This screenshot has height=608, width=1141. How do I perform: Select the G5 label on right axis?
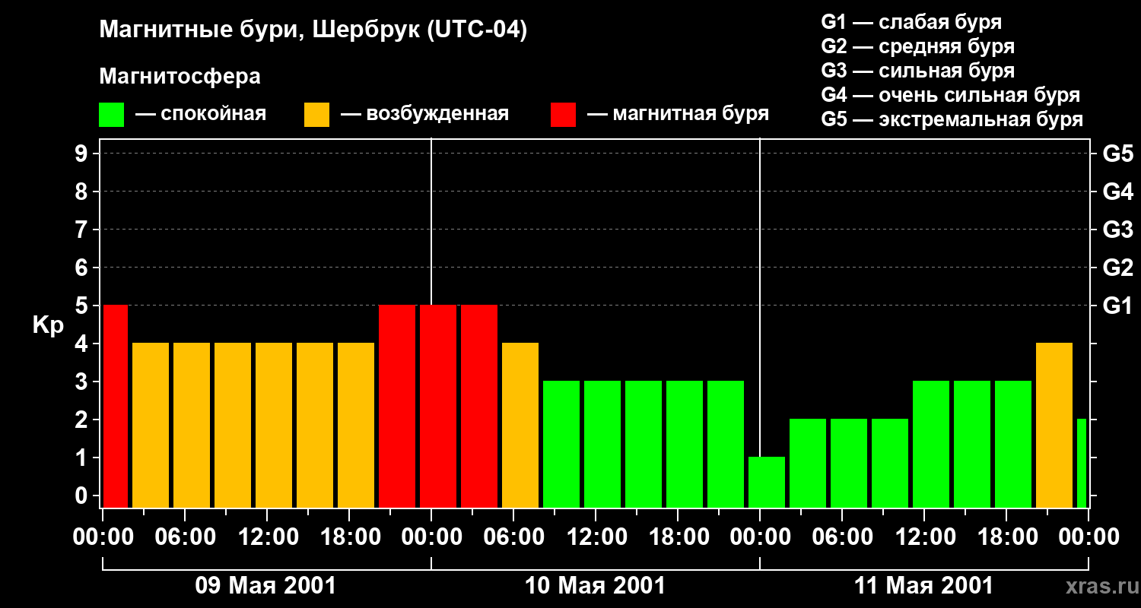[1117, 154]
